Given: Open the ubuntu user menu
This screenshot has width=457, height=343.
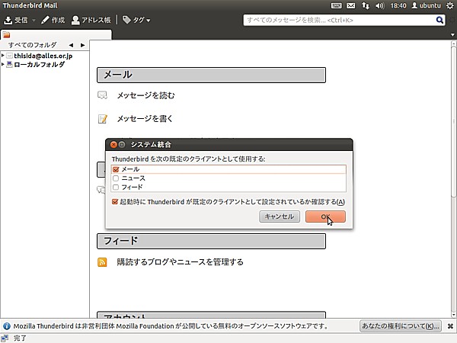Looking at the screenshot, I should [x=426, y=5].
